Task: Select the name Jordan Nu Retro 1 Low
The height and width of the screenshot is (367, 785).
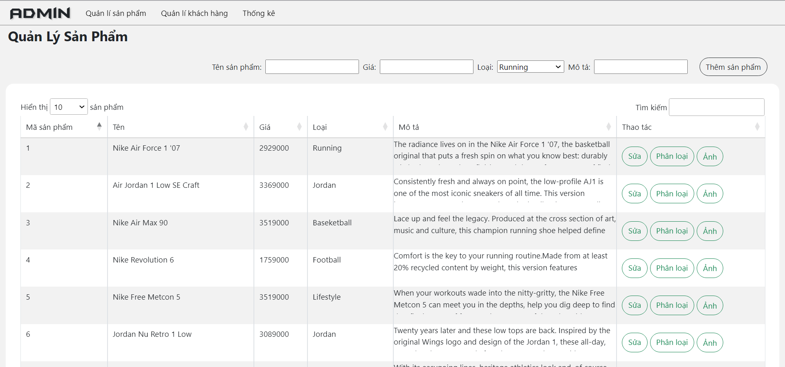Action: [152, 334]
